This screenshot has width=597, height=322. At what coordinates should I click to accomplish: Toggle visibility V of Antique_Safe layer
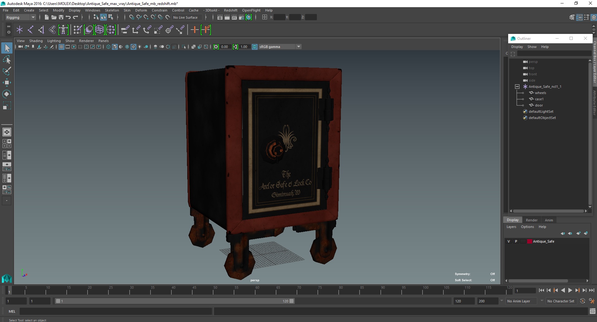pos(509,241)
